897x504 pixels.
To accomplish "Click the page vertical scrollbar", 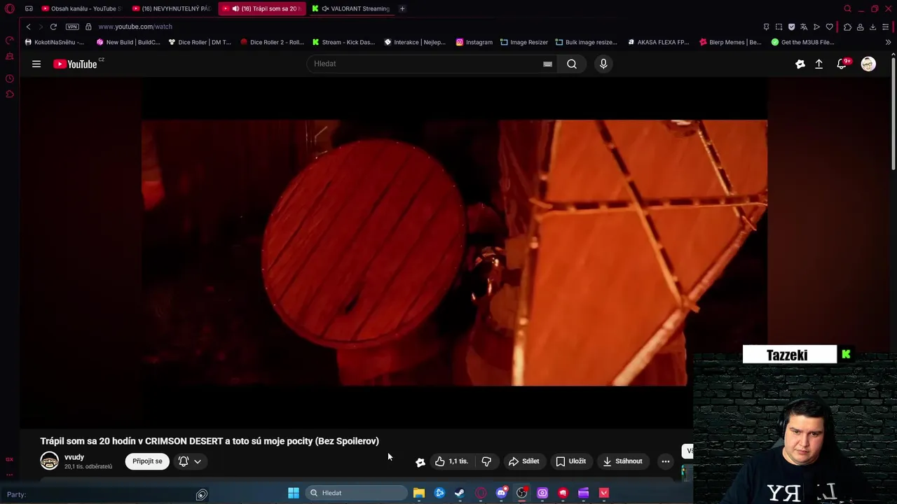I will point(892,113).
